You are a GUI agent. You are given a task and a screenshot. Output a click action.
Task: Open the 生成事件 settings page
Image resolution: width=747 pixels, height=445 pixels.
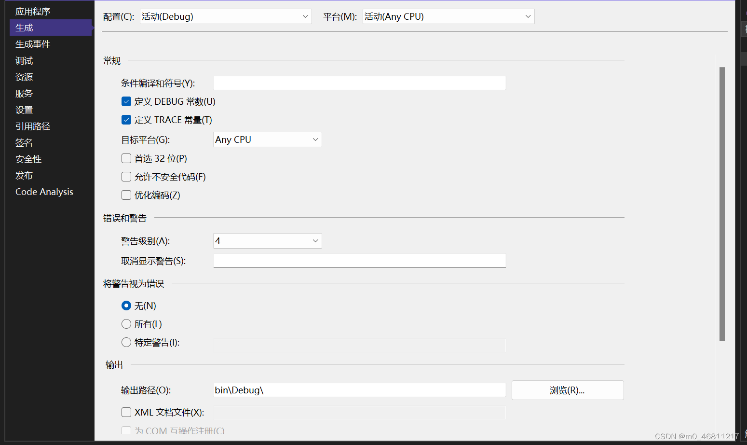coord(32,44)
